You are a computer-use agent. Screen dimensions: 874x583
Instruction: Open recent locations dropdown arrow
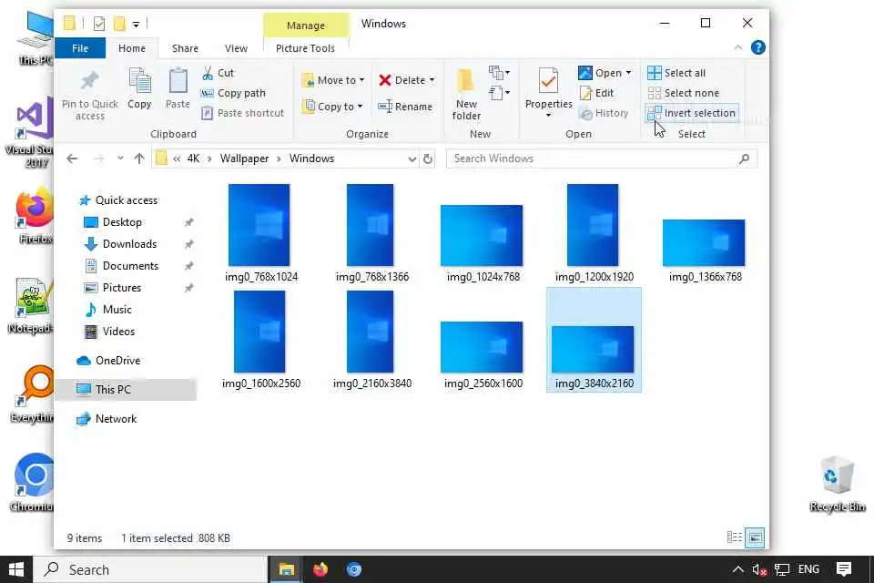(120, 159)
